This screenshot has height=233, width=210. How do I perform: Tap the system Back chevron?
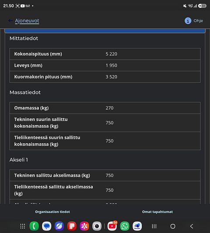pos(192,226)
